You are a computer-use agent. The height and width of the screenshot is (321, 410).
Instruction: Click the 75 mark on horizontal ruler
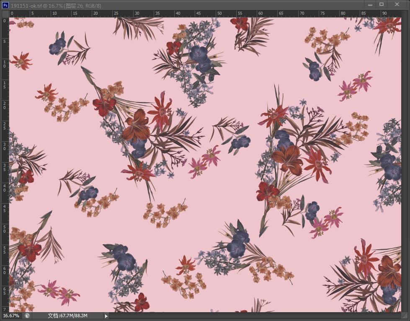pos(322,13)
